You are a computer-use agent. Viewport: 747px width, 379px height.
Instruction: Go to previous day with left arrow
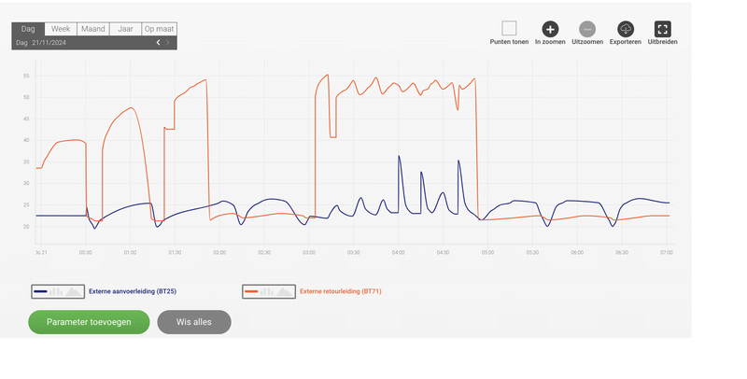[158, 43]
